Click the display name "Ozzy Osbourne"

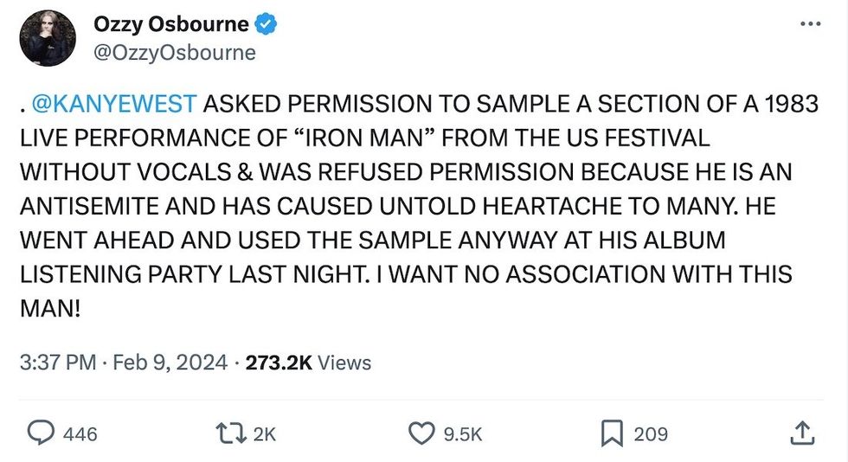(170, 24)
